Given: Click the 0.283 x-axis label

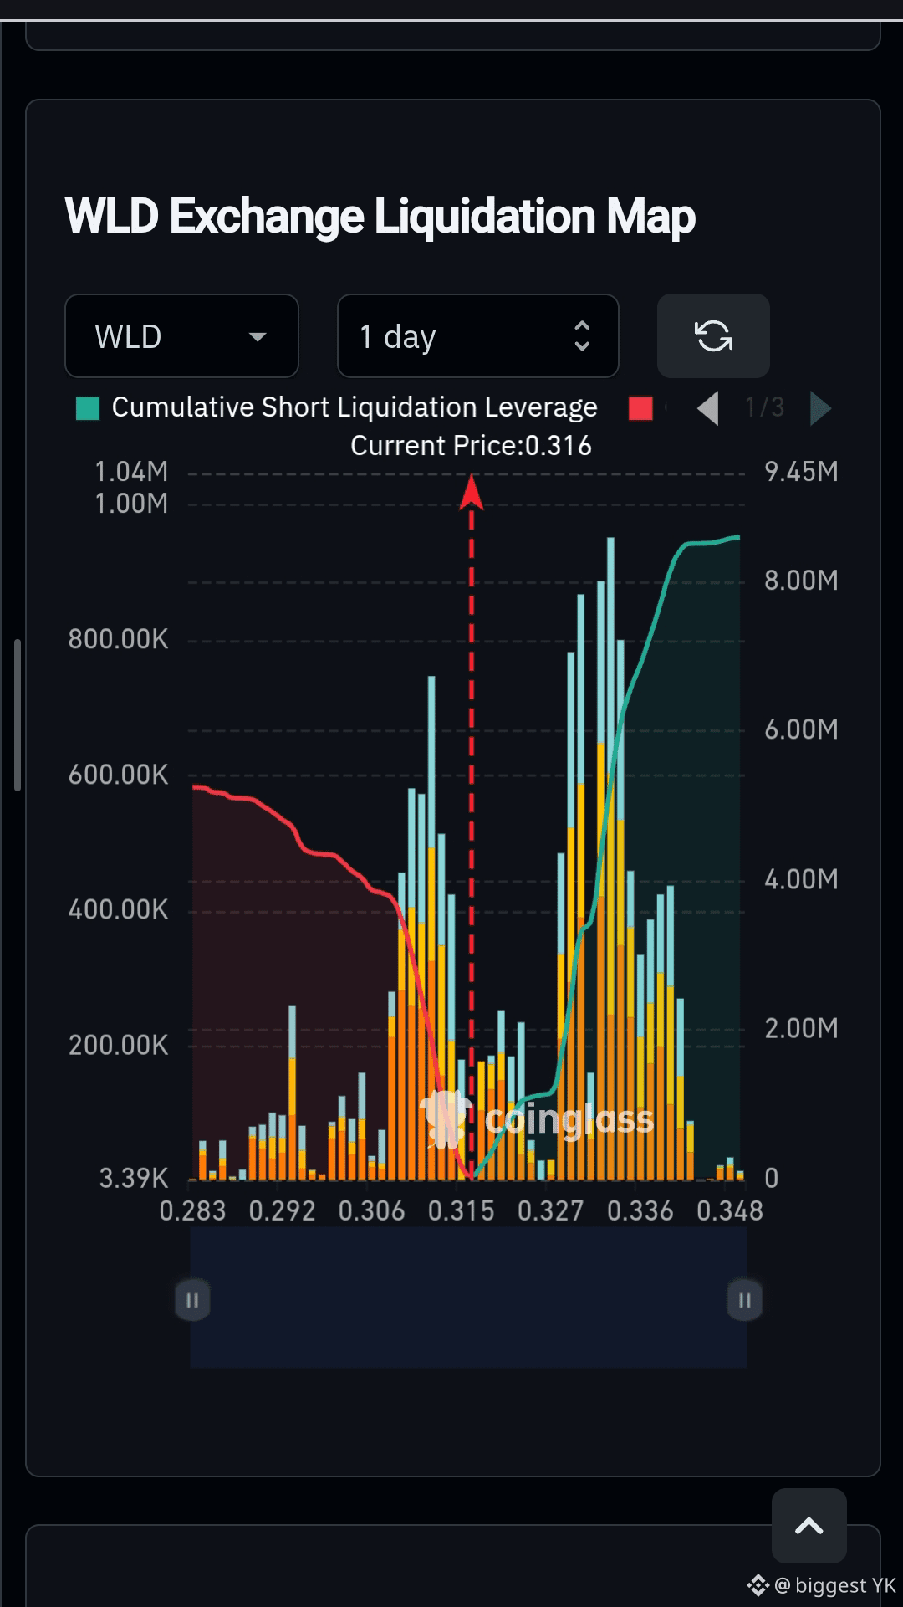Looking at the screenshot, I should tap(192, 1210).
